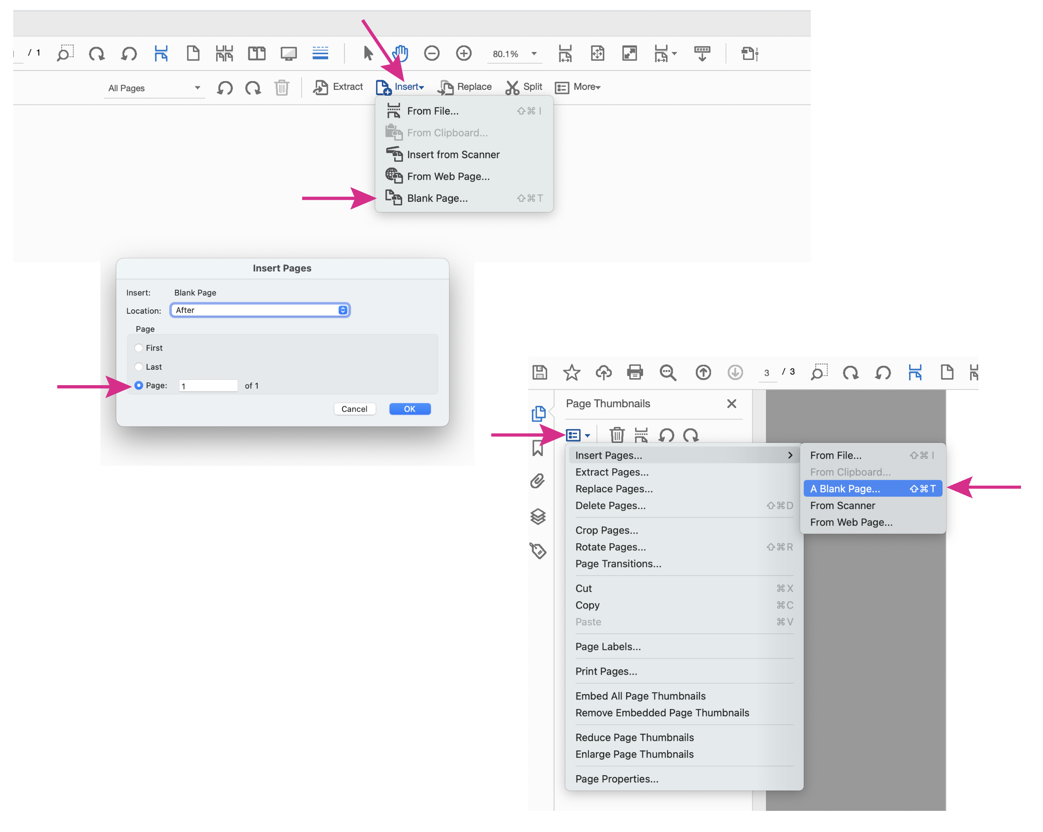Open the Location After dropdown
The height and width of the screenshot is (832, 1043).
(x=260, y=310)
